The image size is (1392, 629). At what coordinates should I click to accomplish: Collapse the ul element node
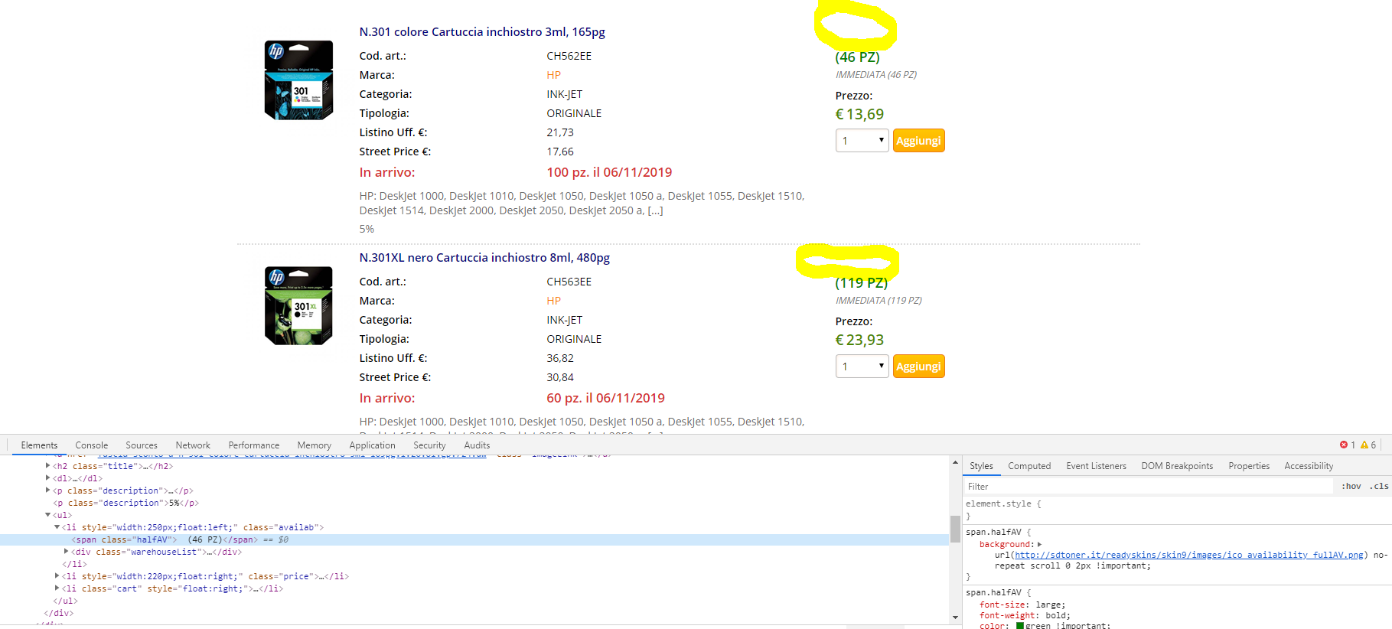click(47, 515)
